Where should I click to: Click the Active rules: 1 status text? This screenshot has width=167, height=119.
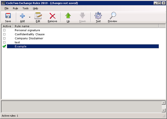click(10, 116)
